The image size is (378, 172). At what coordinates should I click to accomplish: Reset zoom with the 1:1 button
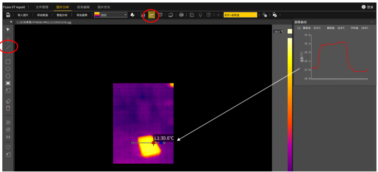(x=8, y=137)
